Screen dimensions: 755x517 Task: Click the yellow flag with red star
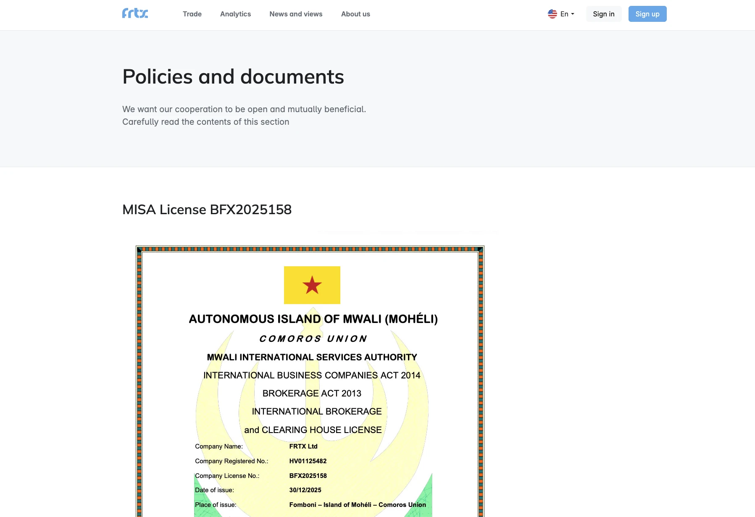click(x=312, y=285)
